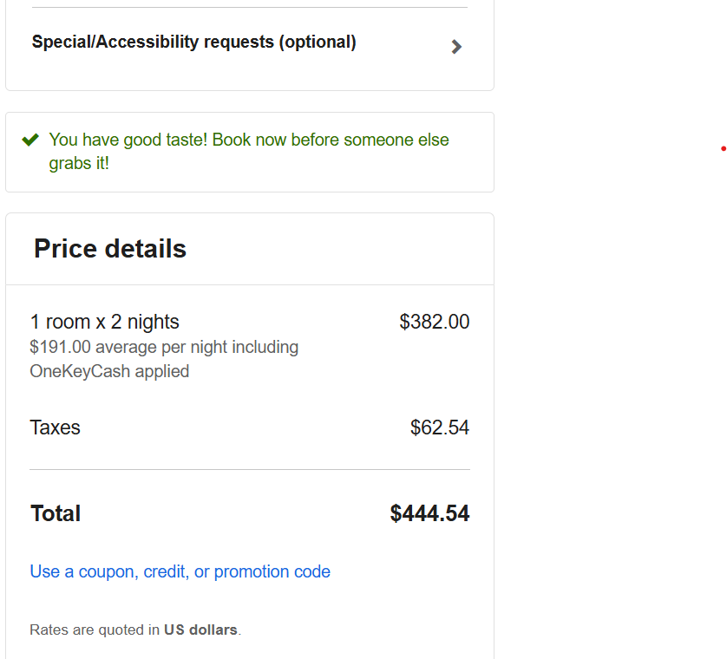Click the "Book now before someone else" text
The width and height of the screenshot is (727, 659).
click(x=331, y=140)
